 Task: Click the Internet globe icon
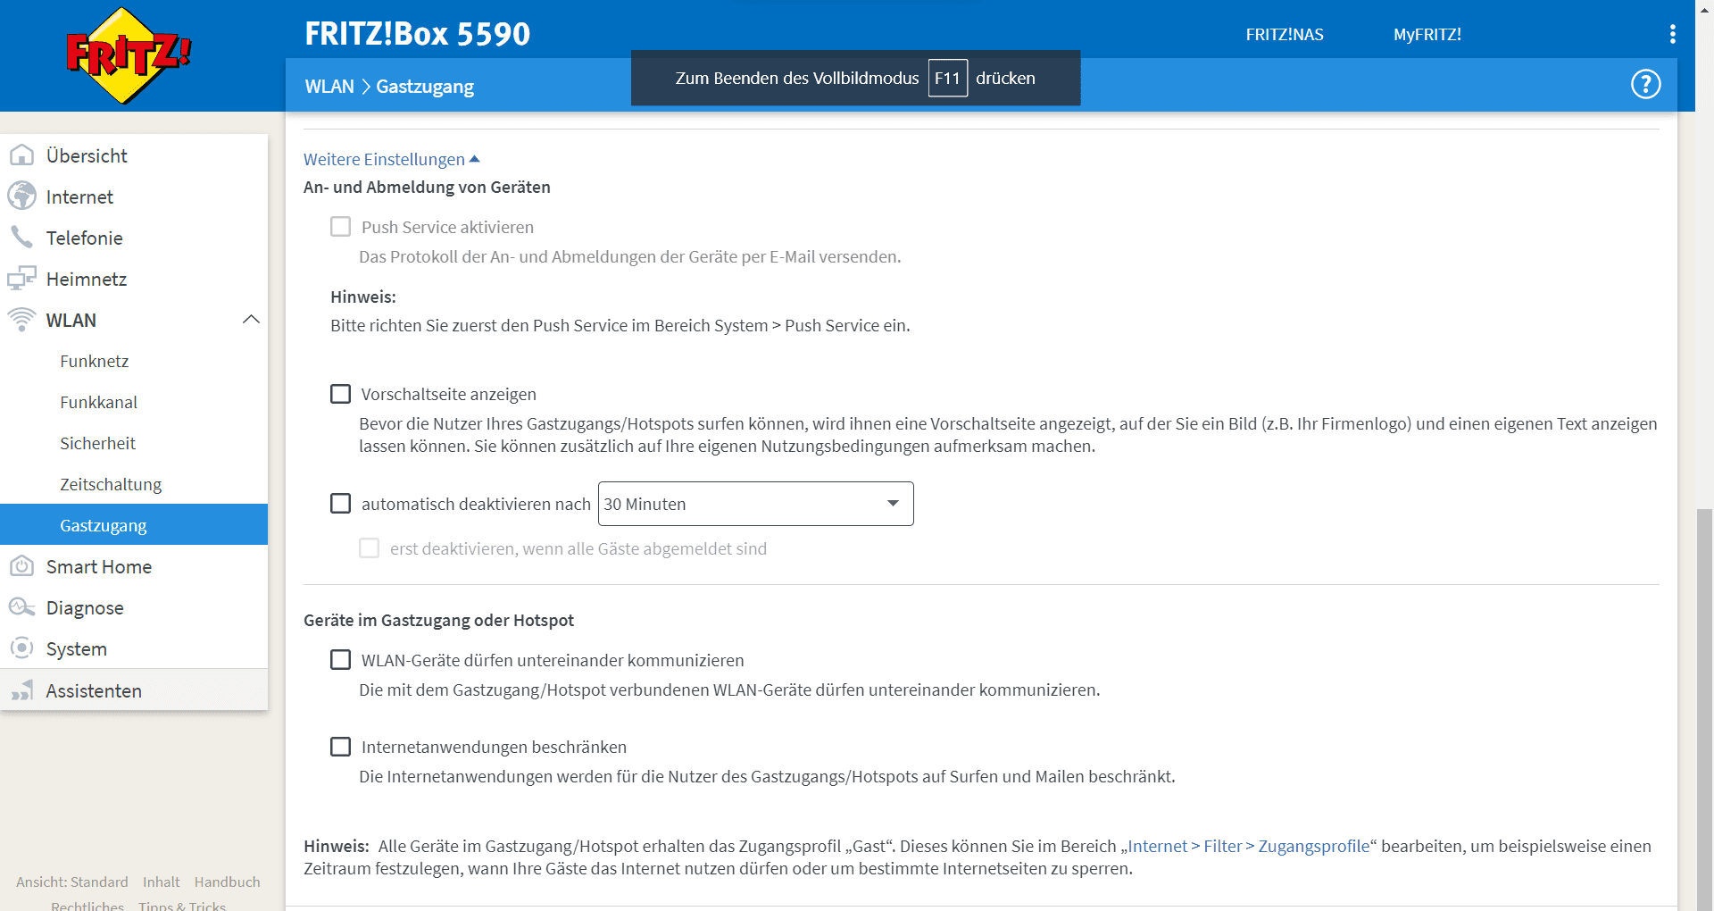(21, 196)
